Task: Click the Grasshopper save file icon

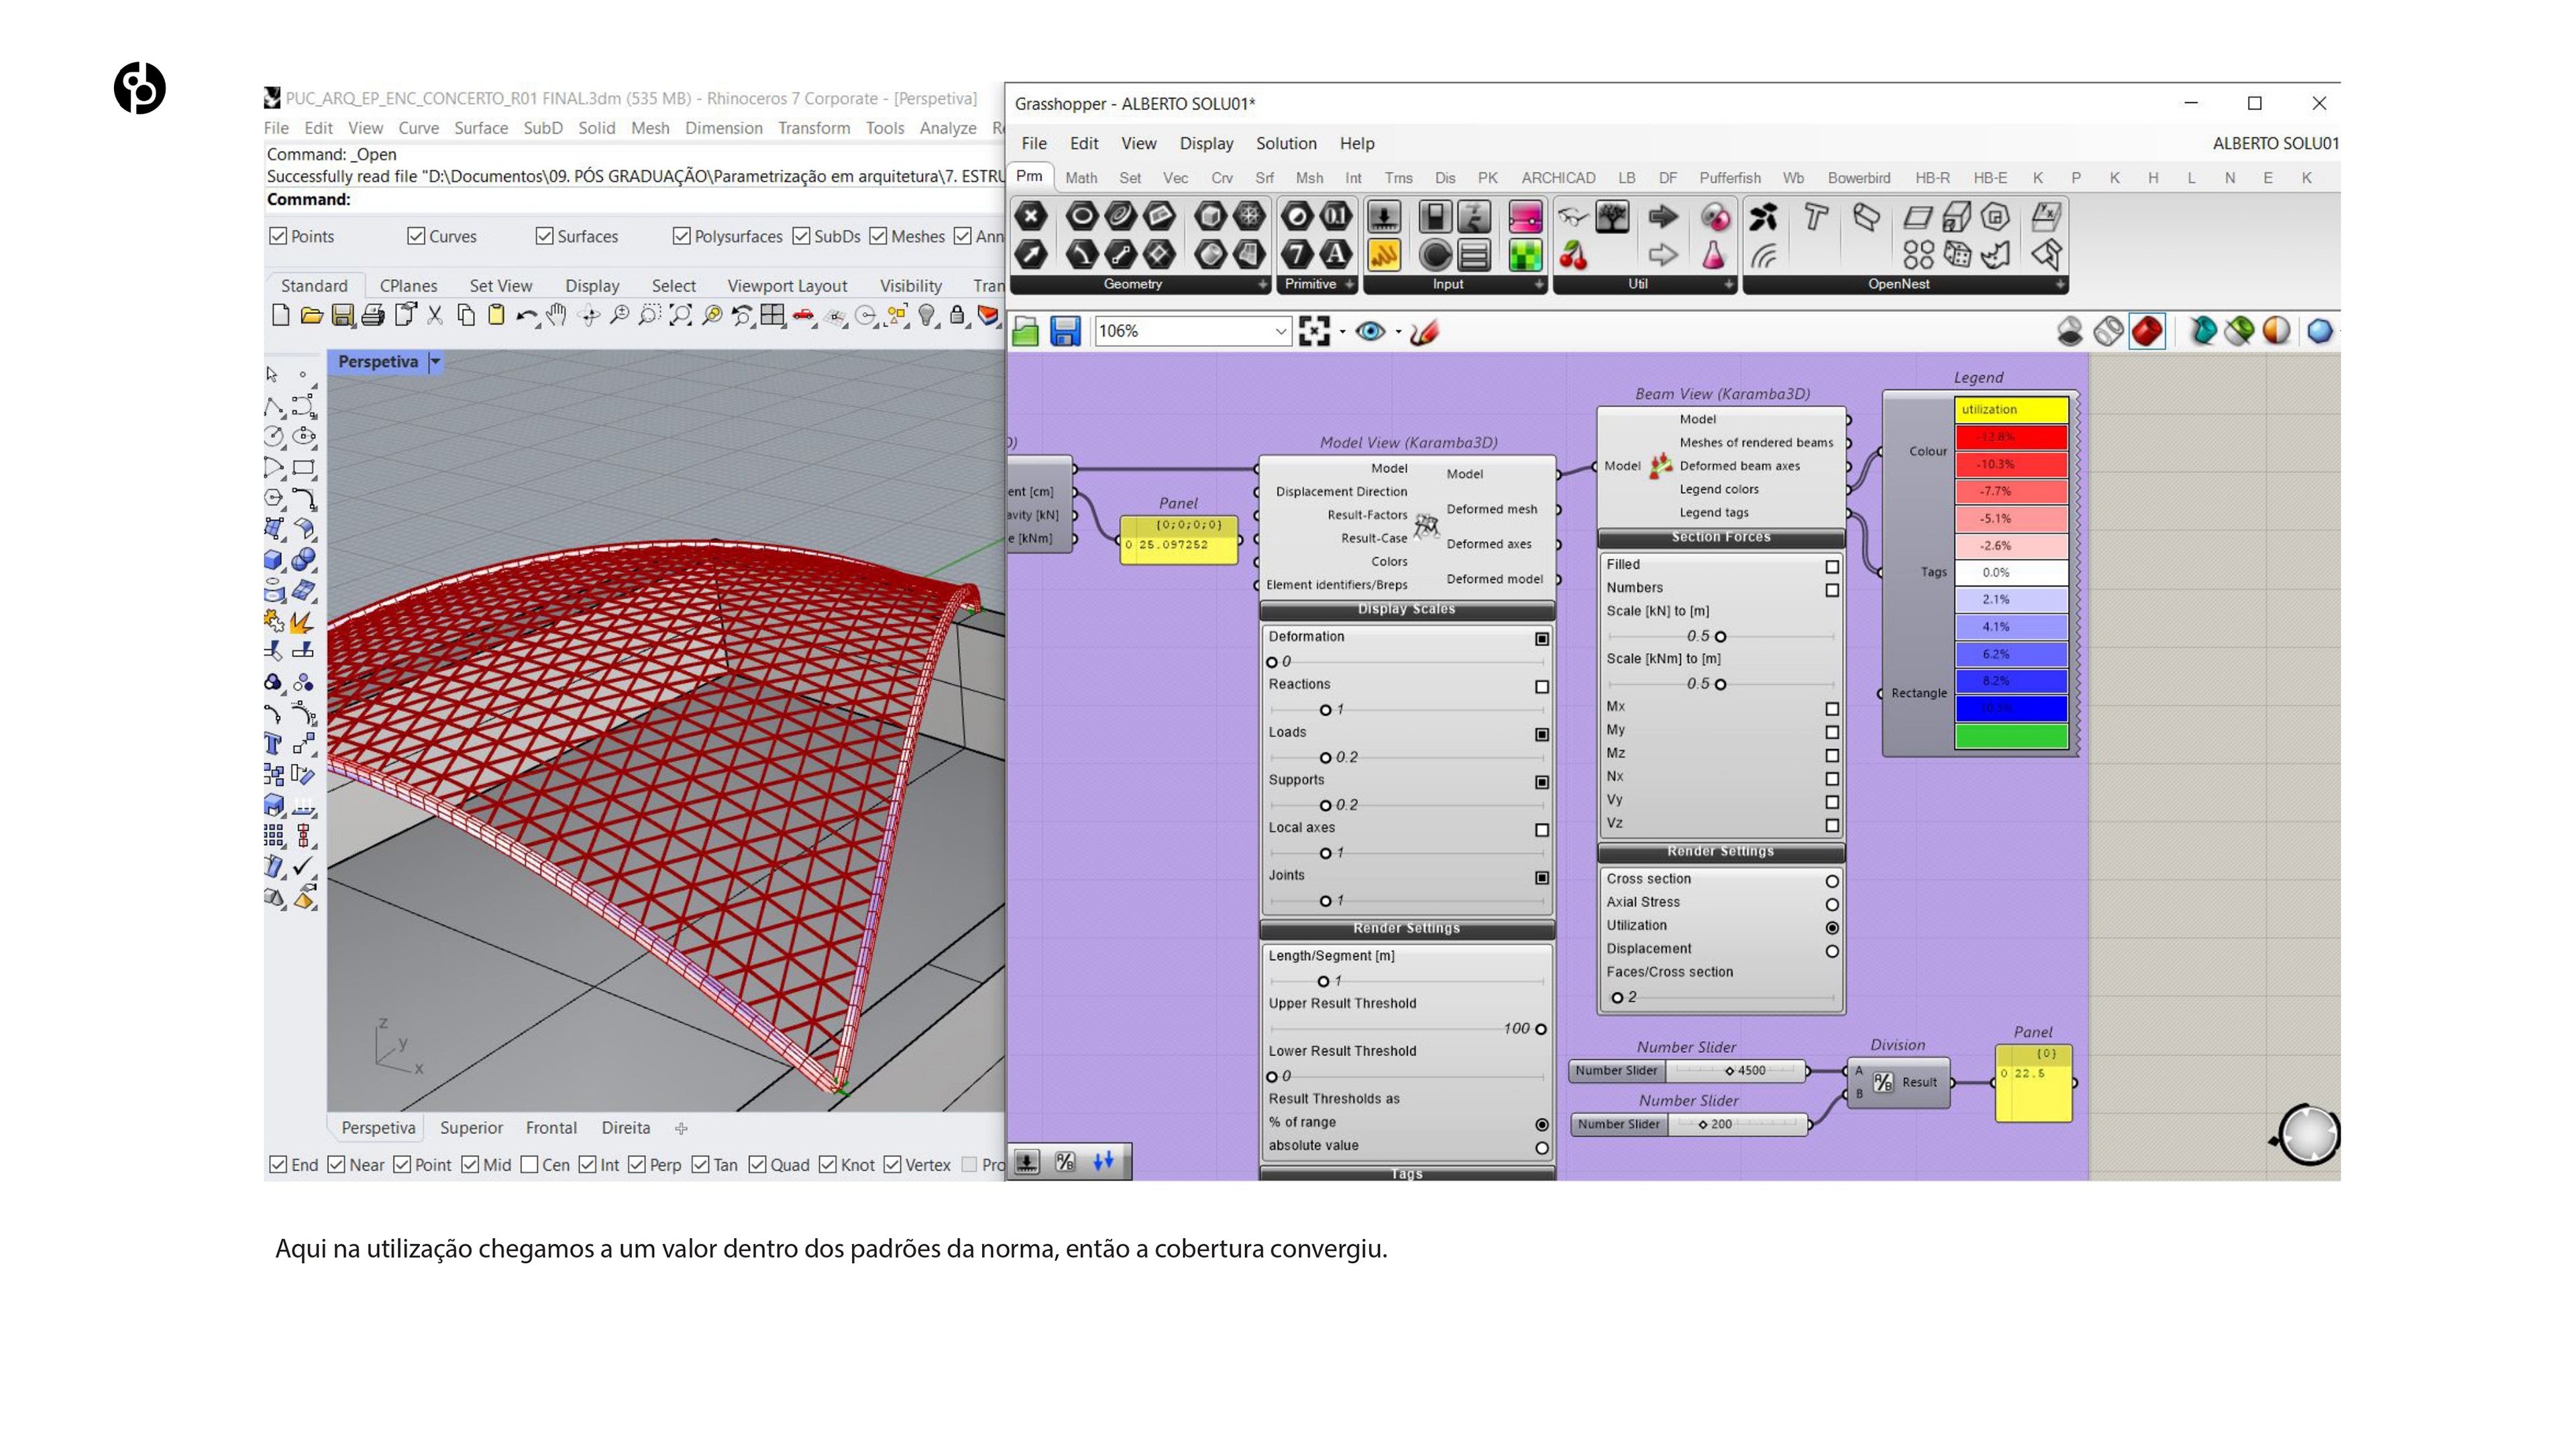Action: [x=1065, y=332]
